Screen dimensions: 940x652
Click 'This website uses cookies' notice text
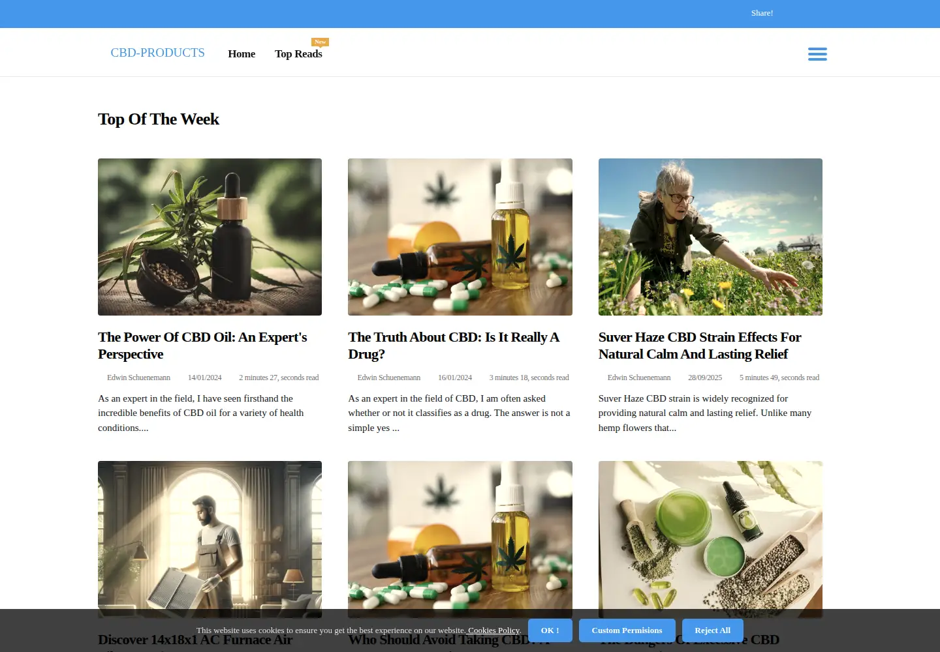click(331, 630)
